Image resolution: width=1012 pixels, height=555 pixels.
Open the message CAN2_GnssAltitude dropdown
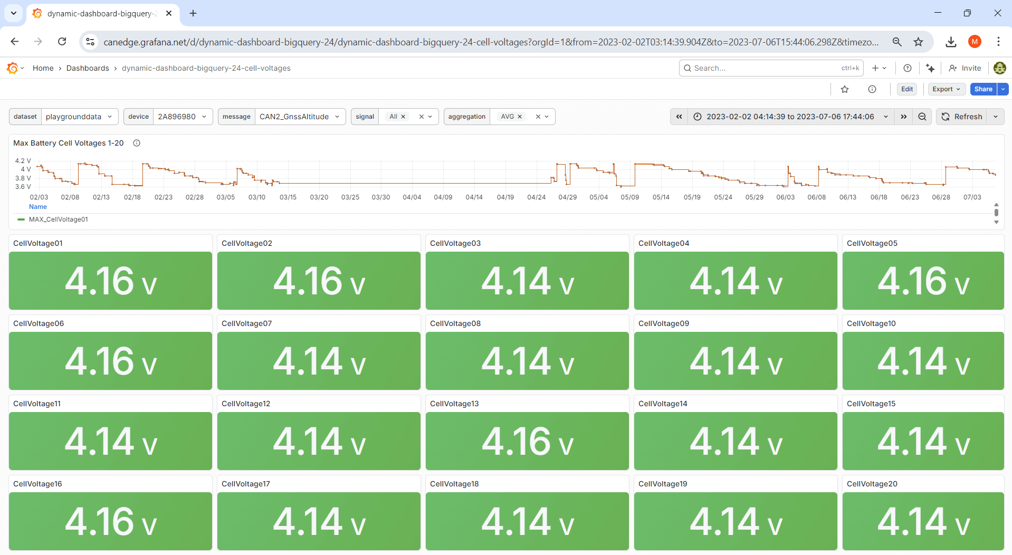click(299, 117)
